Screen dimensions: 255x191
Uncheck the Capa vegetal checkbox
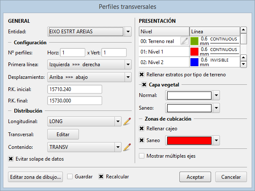click(144, 85)
